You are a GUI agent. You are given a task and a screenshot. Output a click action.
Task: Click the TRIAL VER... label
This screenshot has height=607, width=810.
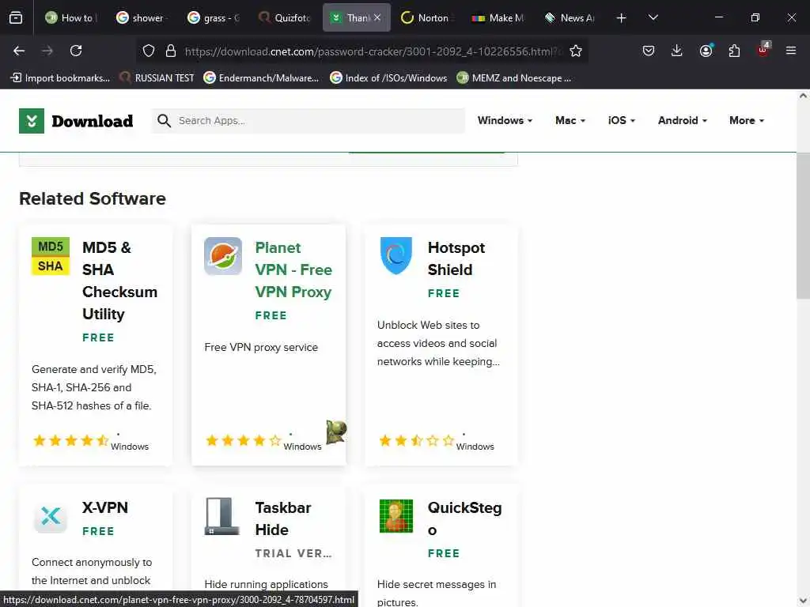(x=293, y=553)
